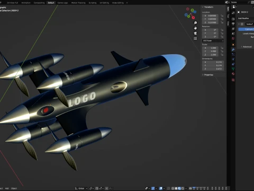Open the World properties tab icon
Image resolution: width=254 pixels, height=191 pixels.
pyautogui.click(x=233, y=39)
